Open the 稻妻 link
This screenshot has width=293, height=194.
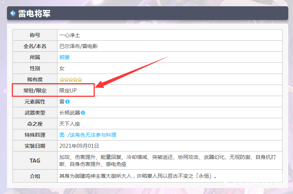click(x=64, y=57)
